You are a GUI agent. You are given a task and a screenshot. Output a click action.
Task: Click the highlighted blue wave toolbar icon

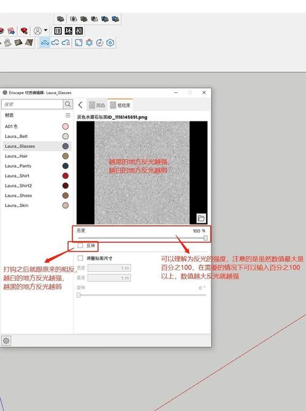(x=45, y=43)
